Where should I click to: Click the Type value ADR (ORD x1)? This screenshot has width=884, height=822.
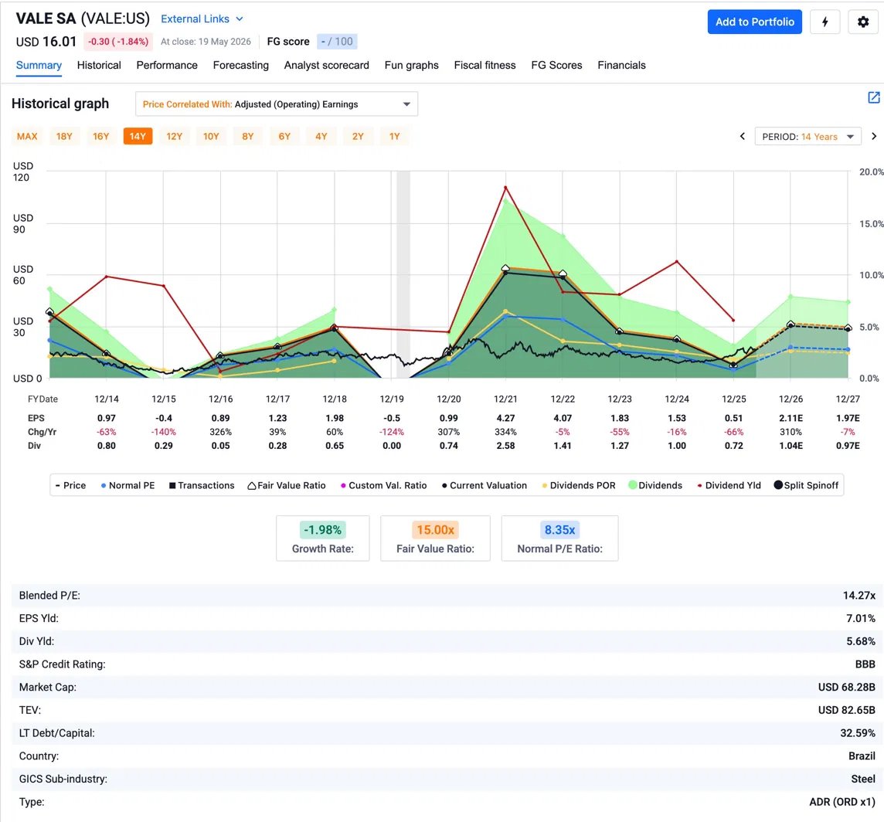pyautogui.click(x=842, y=802)
